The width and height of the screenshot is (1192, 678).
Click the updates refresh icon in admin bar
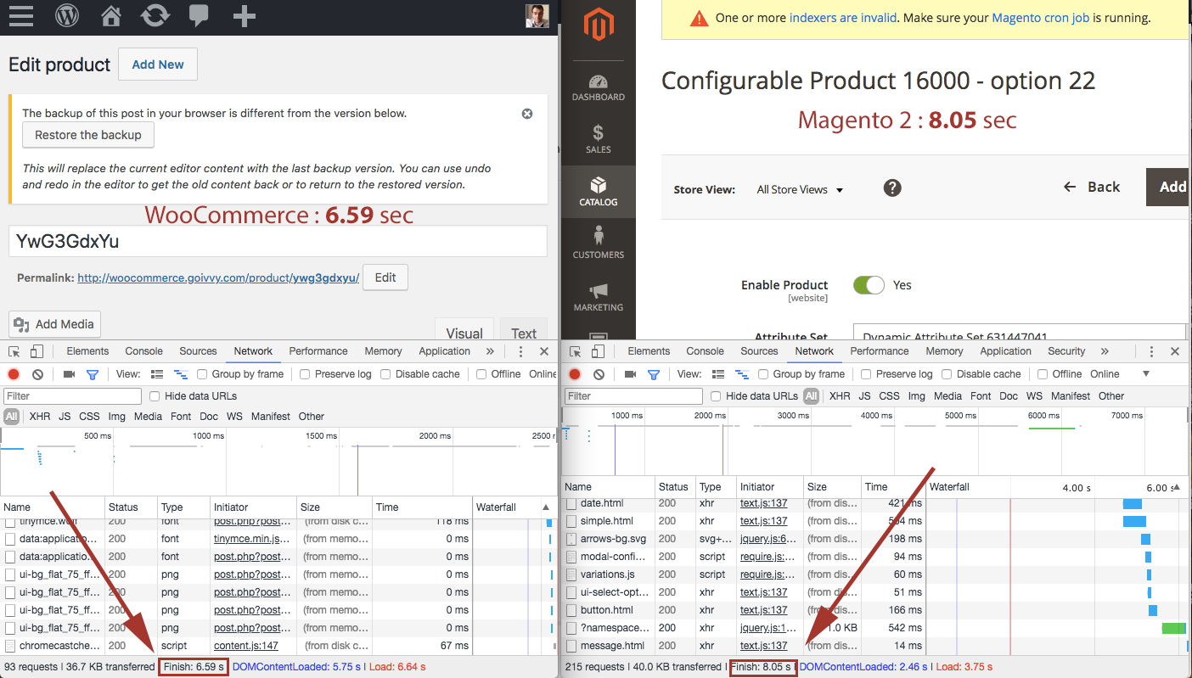click(x=155, y=15)
